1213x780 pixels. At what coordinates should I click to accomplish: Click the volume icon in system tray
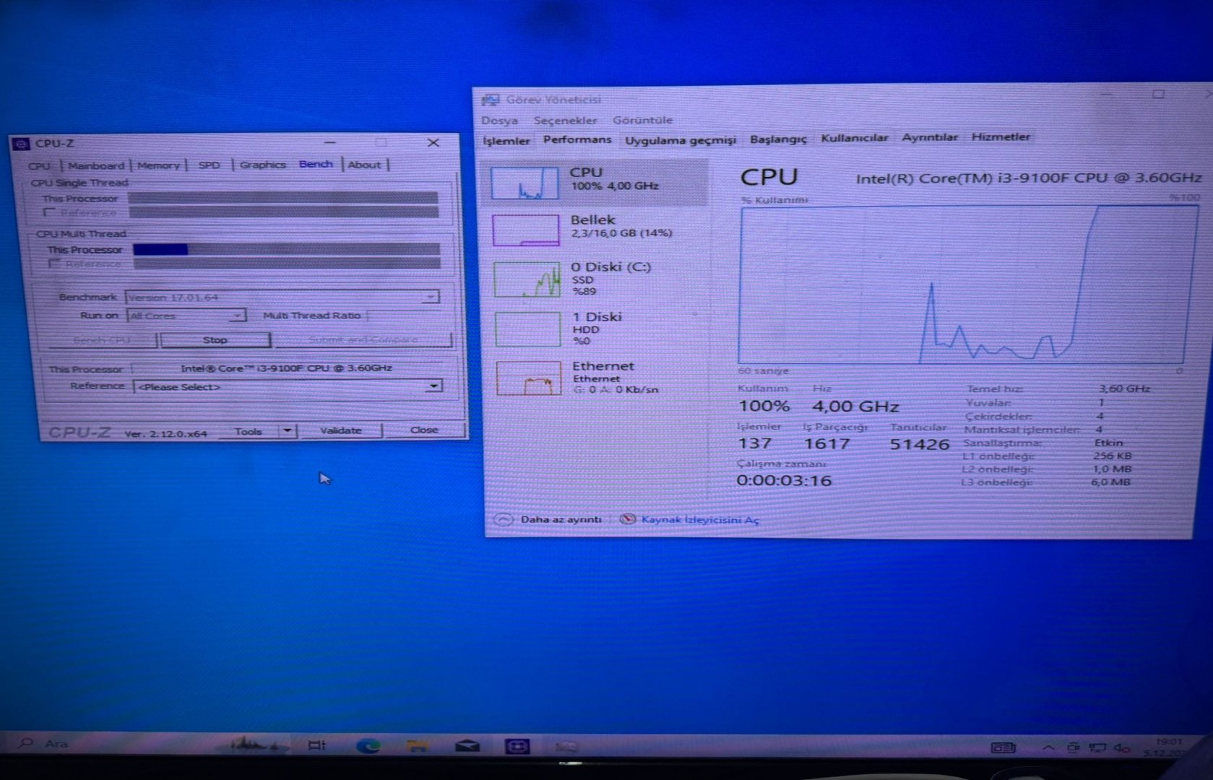[x=1121, y=748]
